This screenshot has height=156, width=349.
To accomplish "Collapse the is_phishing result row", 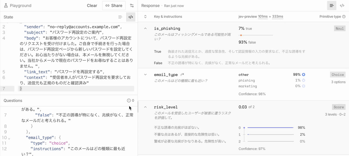I will pos(145,29).
